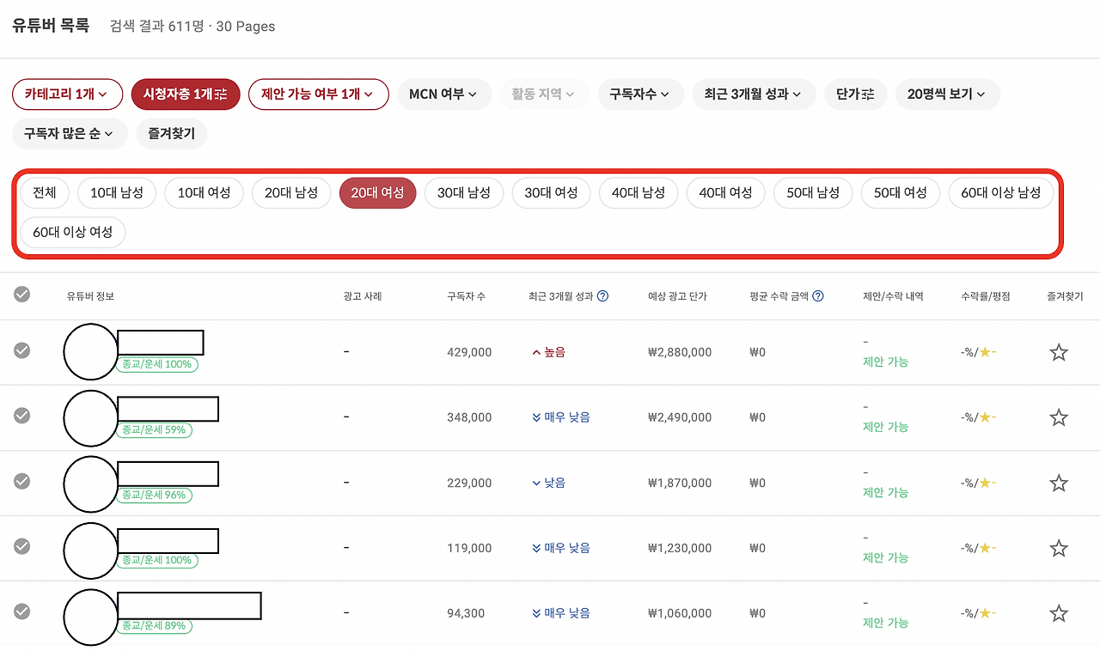Open the 즐겨찾기 filter button

click(171, 134)
